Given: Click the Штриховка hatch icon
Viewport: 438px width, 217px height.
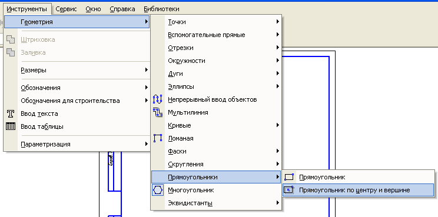Looking at the screenshot, I should (11, 39).
